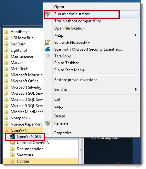Select Scan with Microsoft Security Essentials
Viewport: 146px width, 169px height.
tap(89, 49)
